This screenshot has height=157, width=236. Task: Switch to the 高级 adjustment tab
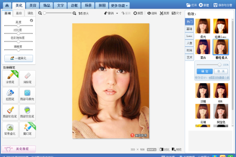coord(19,13)
